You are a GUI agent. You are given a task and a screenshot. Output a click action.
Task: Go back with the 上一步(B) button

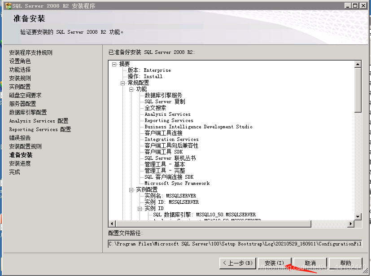tap(238, 263)
